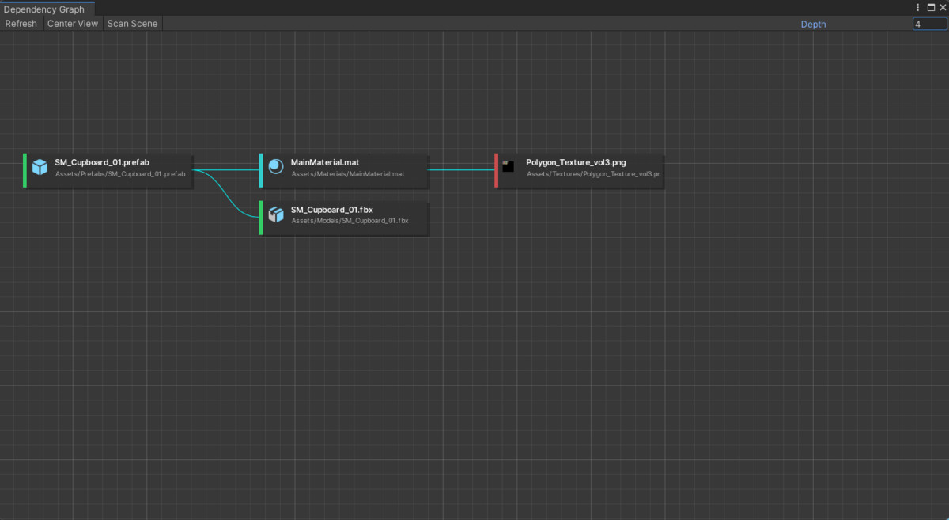Run Scan Scene

click(x=132, y=24)
